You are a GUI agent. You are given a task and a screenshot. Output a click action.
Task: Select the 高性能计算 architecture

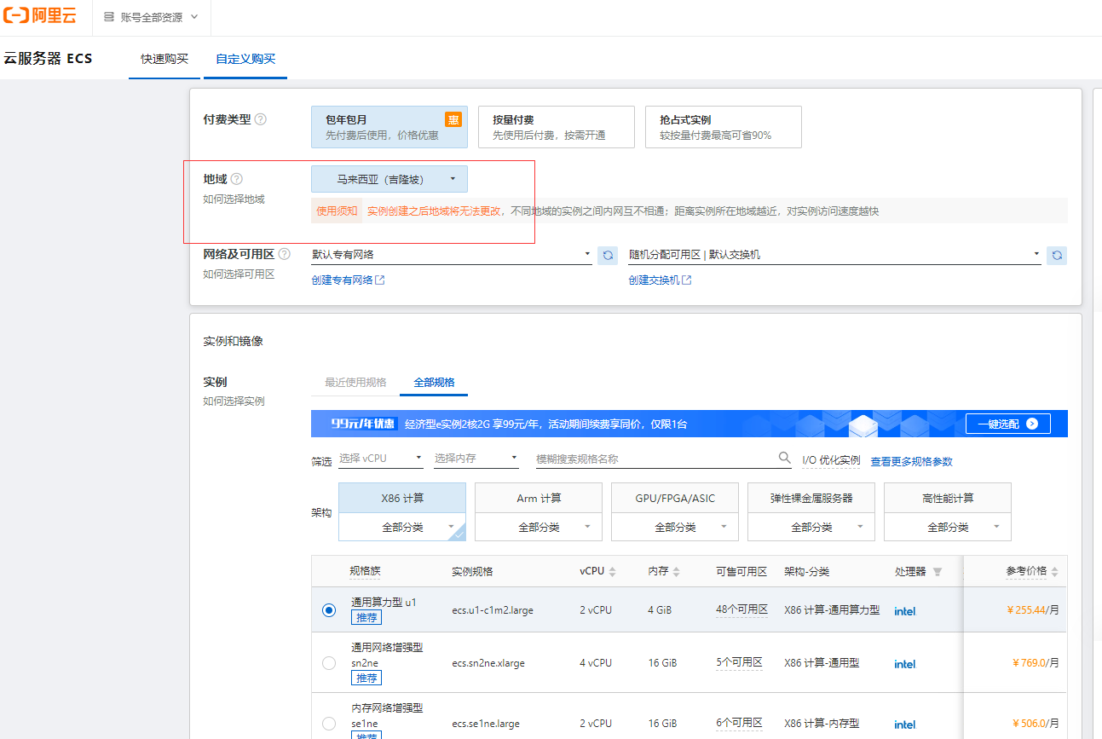[x=948, y=498]
